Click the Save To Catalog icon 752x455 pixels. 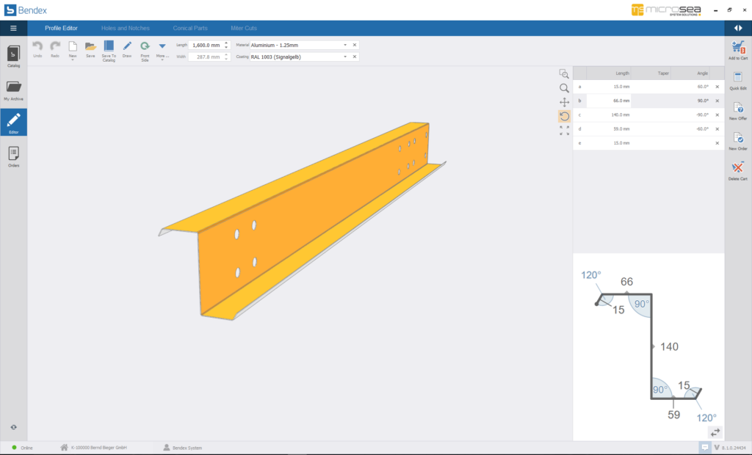[109, 48]
